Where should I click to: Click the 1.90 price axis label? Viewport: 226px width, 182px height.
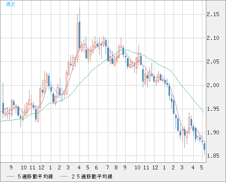point(213,132)
